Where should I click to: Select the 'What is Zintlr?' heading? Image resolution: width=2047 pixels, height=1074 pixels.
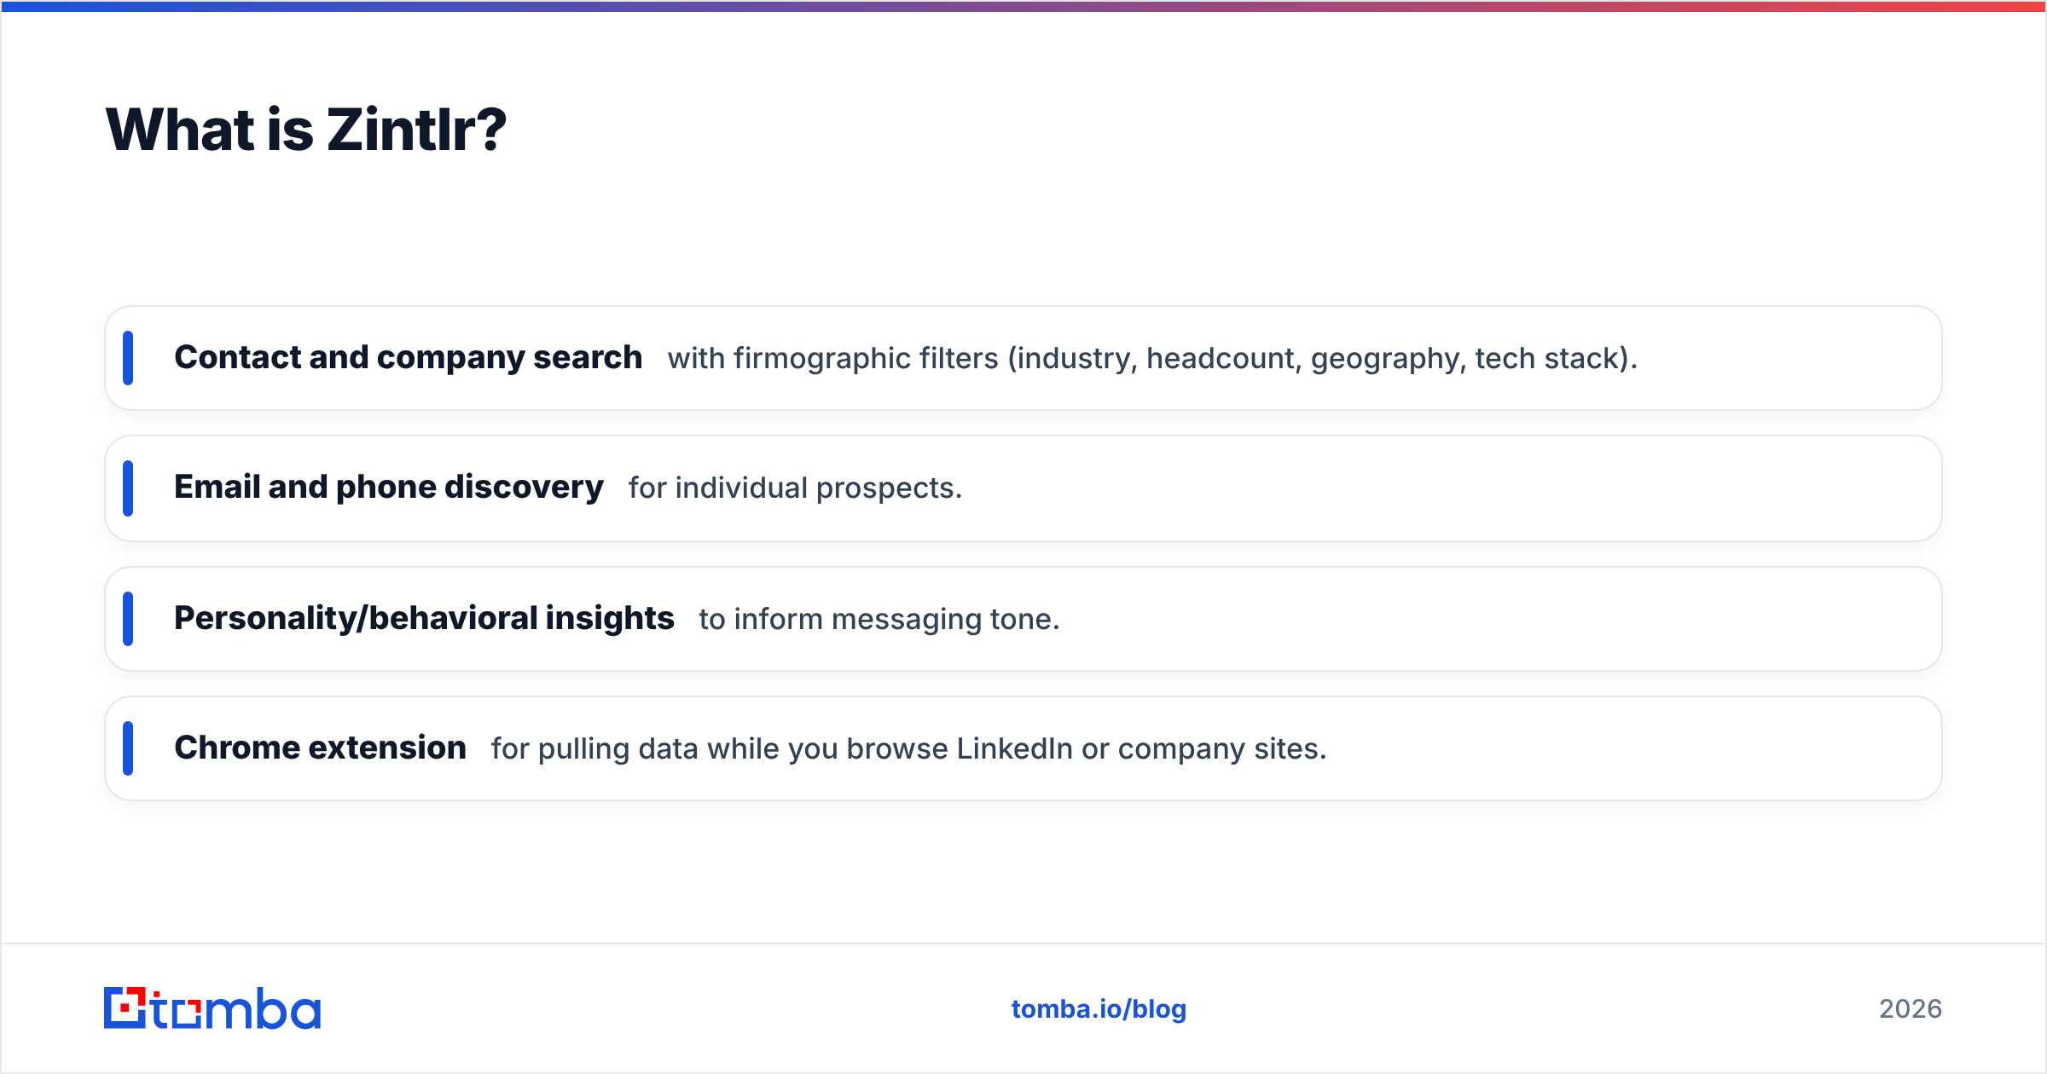306,130
